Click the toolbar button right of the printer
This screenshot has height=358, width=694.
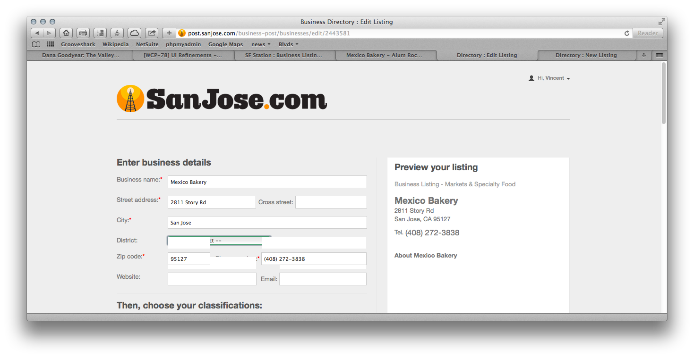tap(100, 33)
